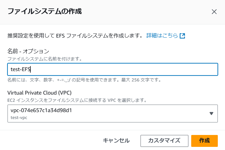Click the vpc-074e657c1a34d98d1 ID text
Viewport: 225px width, 150px height.
[x=41, y=110]
